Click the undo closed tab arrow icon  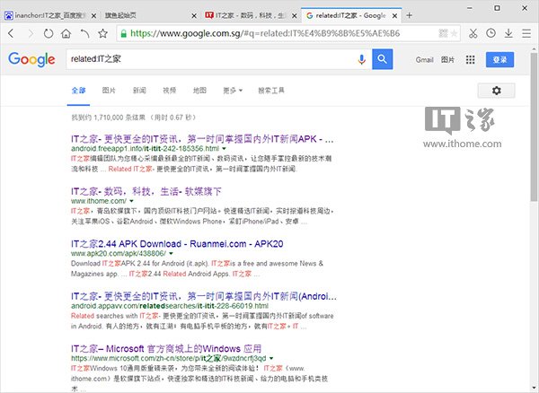pos(84,33)
